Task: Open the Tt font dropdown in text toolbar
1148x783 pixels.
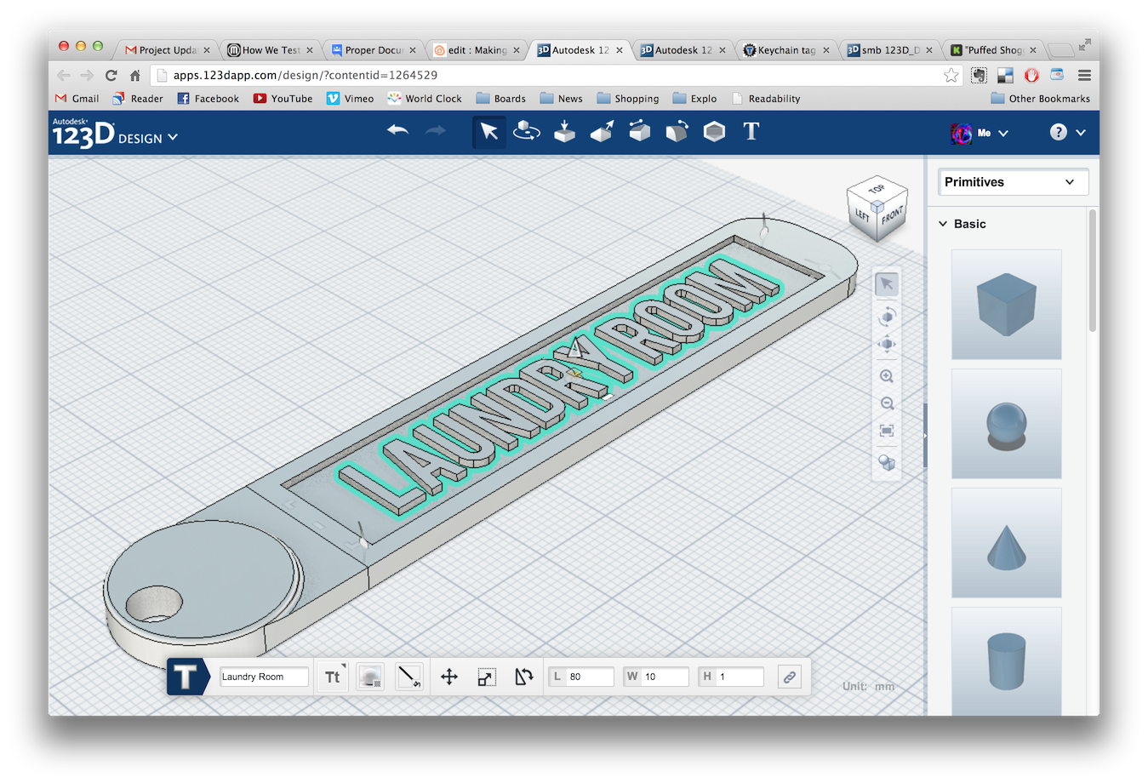Action: [332, 676]
